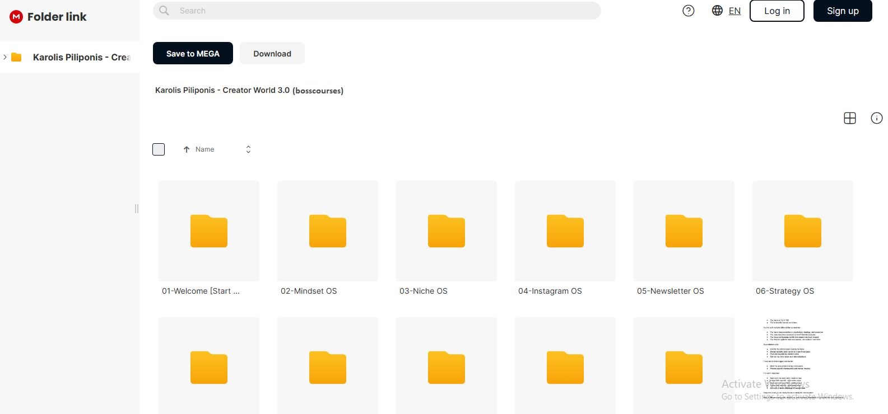The width and height of the screenshot is (888, 414).
Task: Switch to grid view layout icon
Action: [x=849, y=118]
